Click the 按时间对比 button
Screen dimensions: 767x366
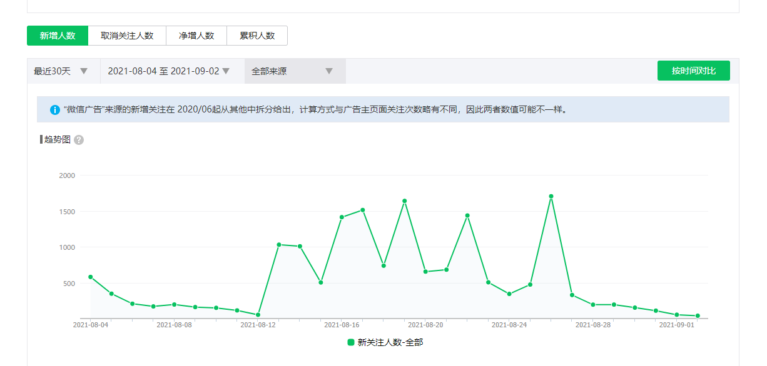pos(693,71)
